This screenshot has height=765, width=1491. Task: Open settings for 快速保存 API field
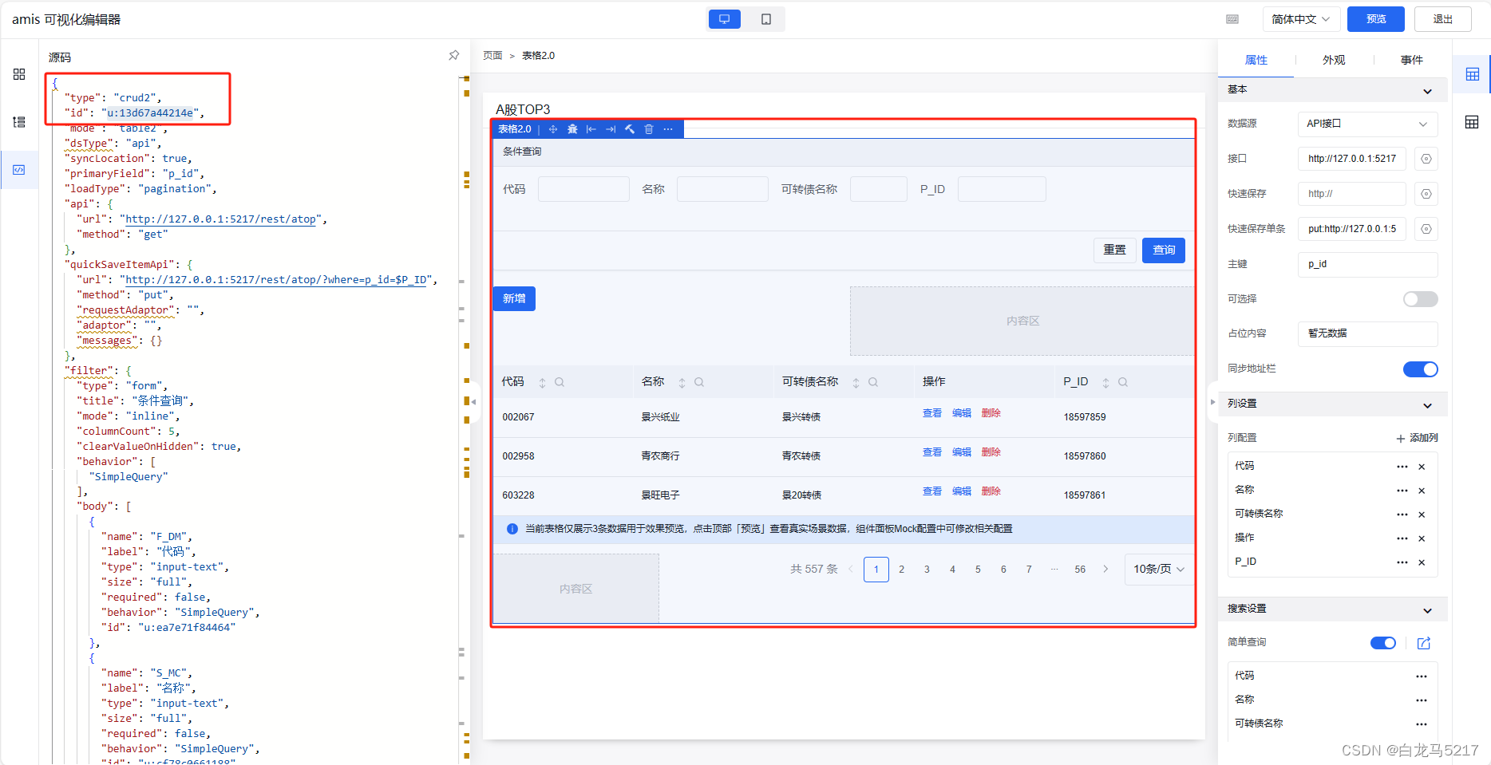1426,194
